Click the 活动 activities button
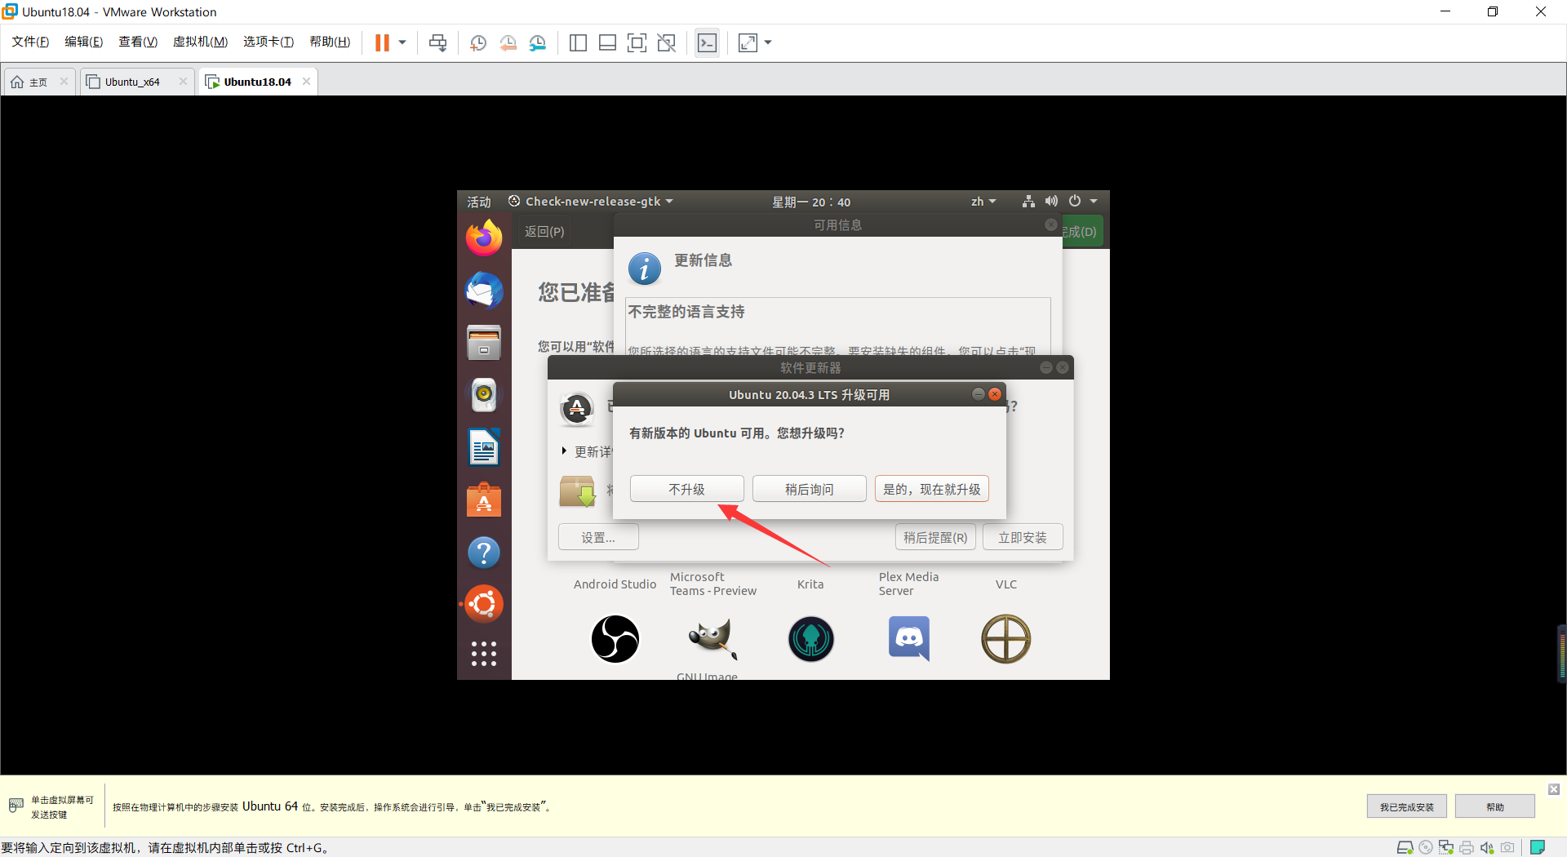This screenshot has height=857, width=1567. (479, 202)
